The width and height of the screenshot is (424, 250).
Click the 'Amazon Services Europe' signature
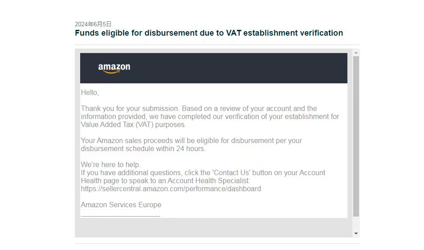pos(121,205)
